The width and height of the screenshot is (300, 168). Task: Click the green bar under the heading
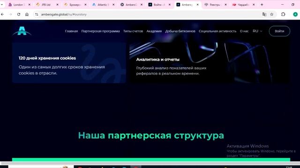[x=151, y=160]
